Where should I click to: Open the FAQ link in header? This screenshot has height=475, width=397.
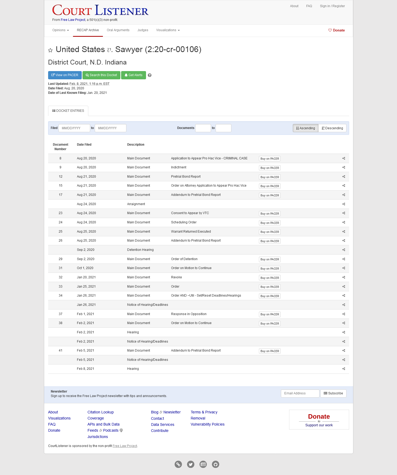(x=309, y=6)
